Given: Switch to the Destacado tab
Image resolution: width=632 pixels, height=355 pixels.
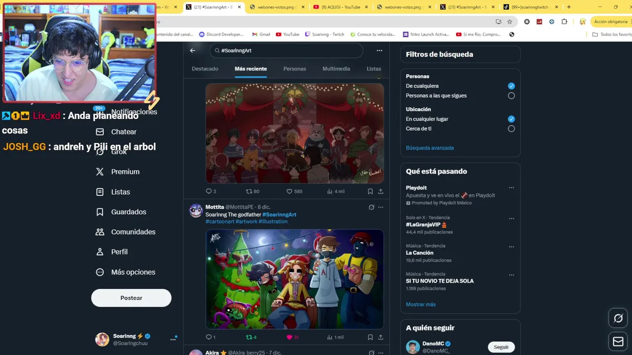Looking at the screenshot, I should [x=205, y=69].
